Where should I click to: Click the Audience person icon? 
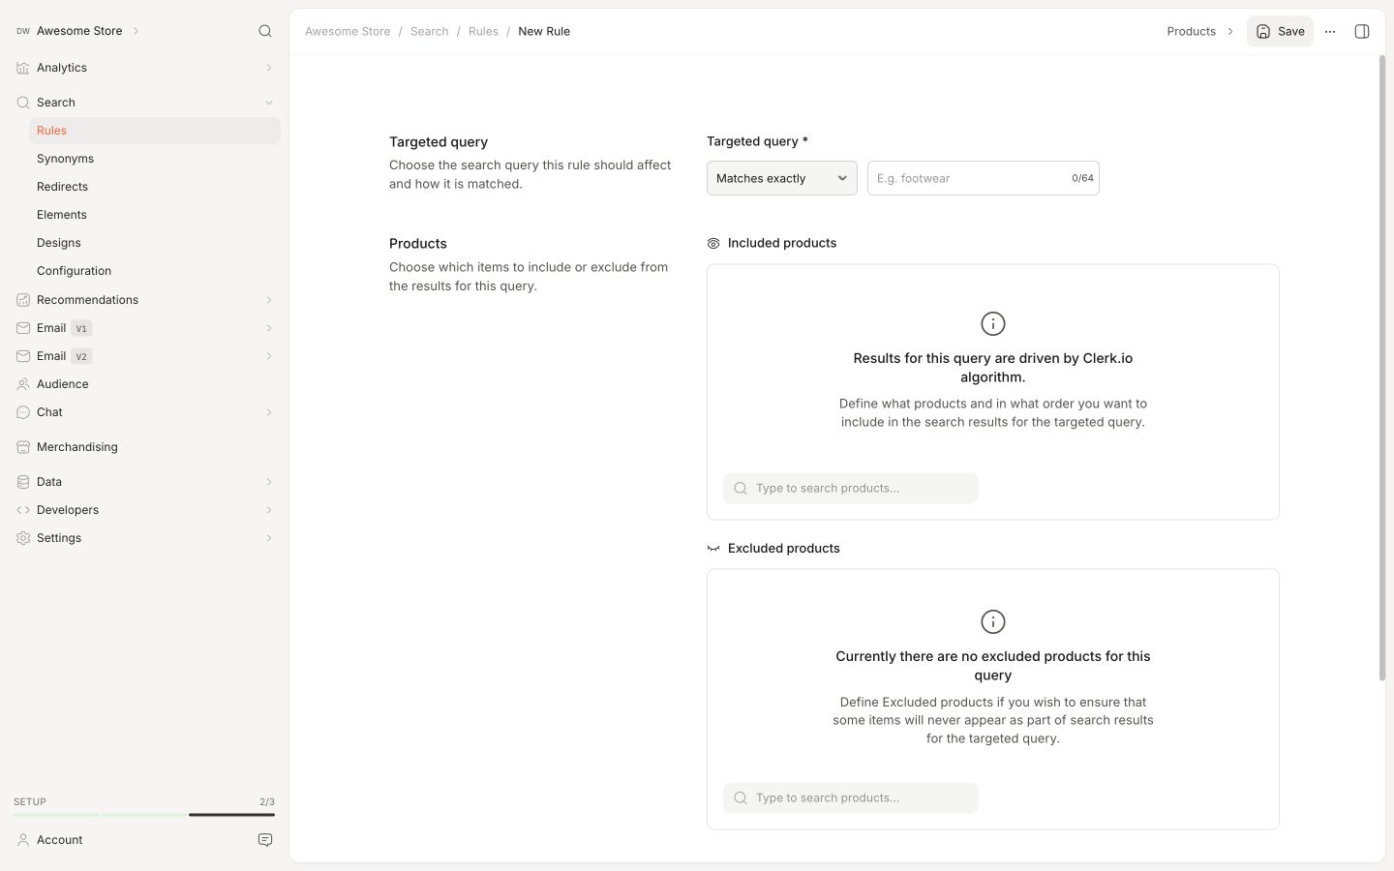(x=23, y=384)
